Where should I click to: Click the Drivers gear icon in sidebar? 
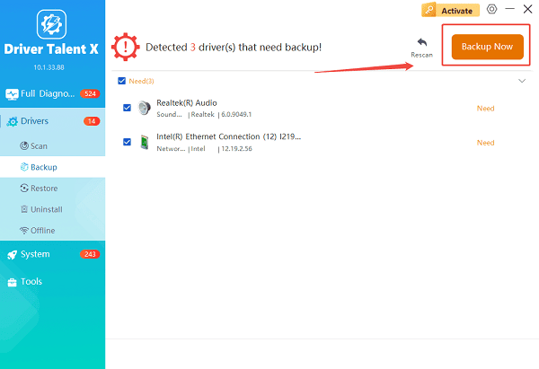coord(12,121)
